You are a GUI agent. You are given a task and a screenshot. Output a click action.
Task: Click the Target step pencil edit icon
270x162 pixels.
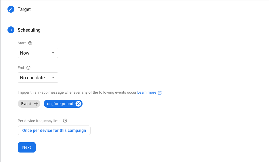[x=11, y=9]
